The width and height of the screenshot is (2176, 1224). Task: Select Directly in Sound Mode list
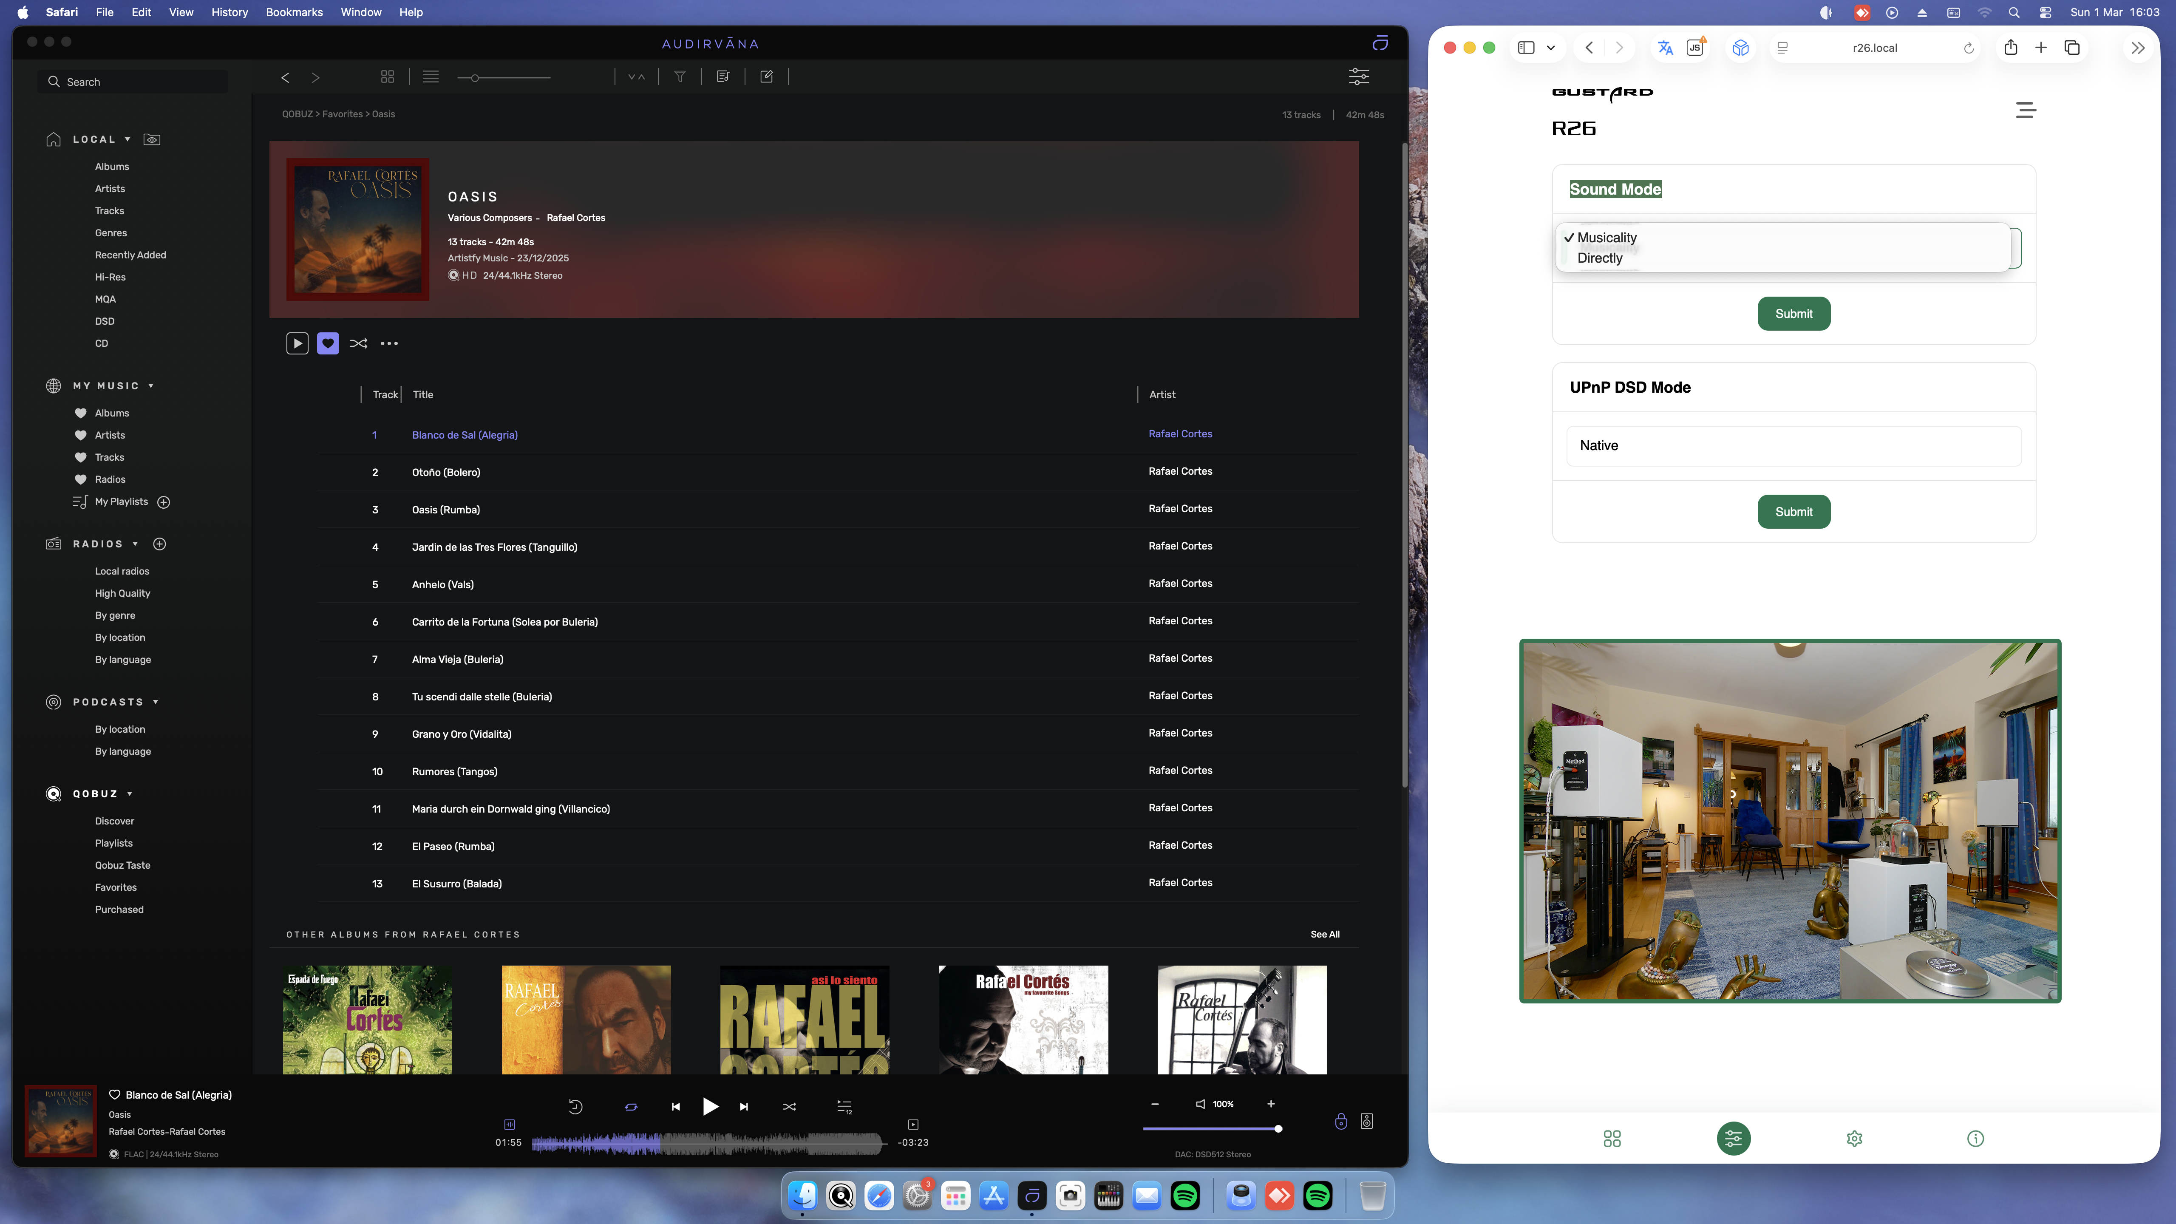1599,258
